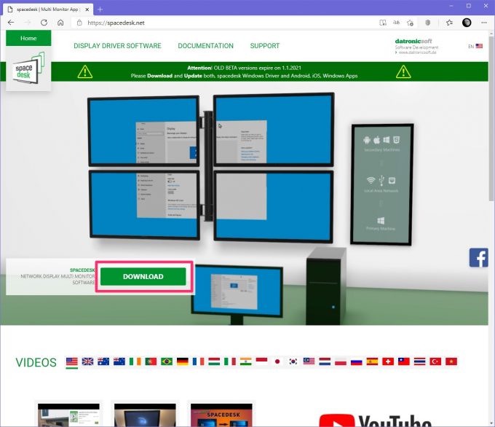Switch to the spacedesk browser tab
495x427 pixels.
[x=48, y=9]
